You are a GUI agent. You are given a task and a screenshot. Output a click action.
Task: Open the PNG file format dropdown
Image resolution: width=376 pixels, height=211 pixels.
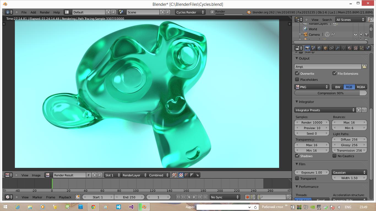[312, 87]
